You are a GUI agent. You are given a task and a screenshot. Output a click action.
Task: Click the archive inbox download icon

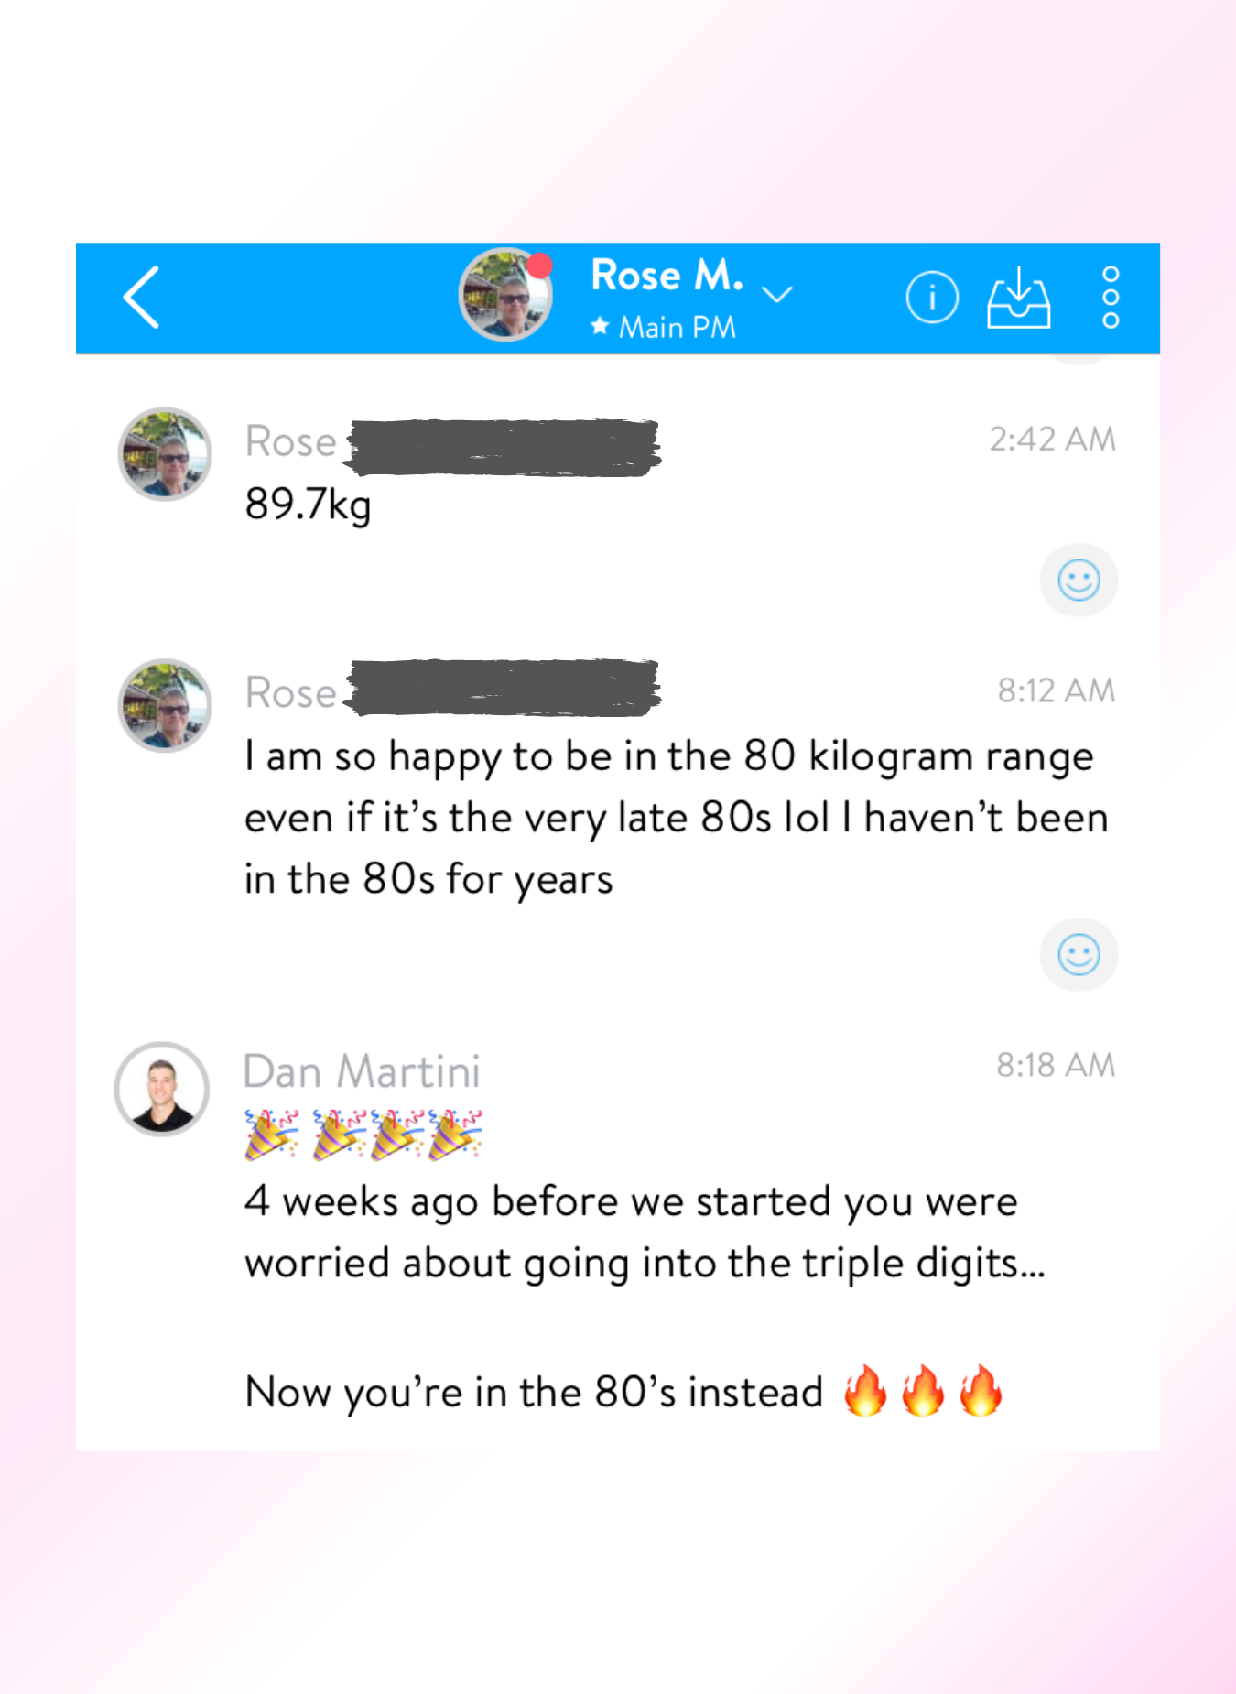1018,298
